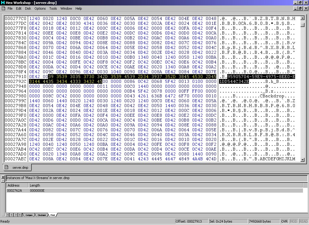This screenshot has width=309, height=225.
Task: Switch to the Compare results tab
Action: point(29,215)
